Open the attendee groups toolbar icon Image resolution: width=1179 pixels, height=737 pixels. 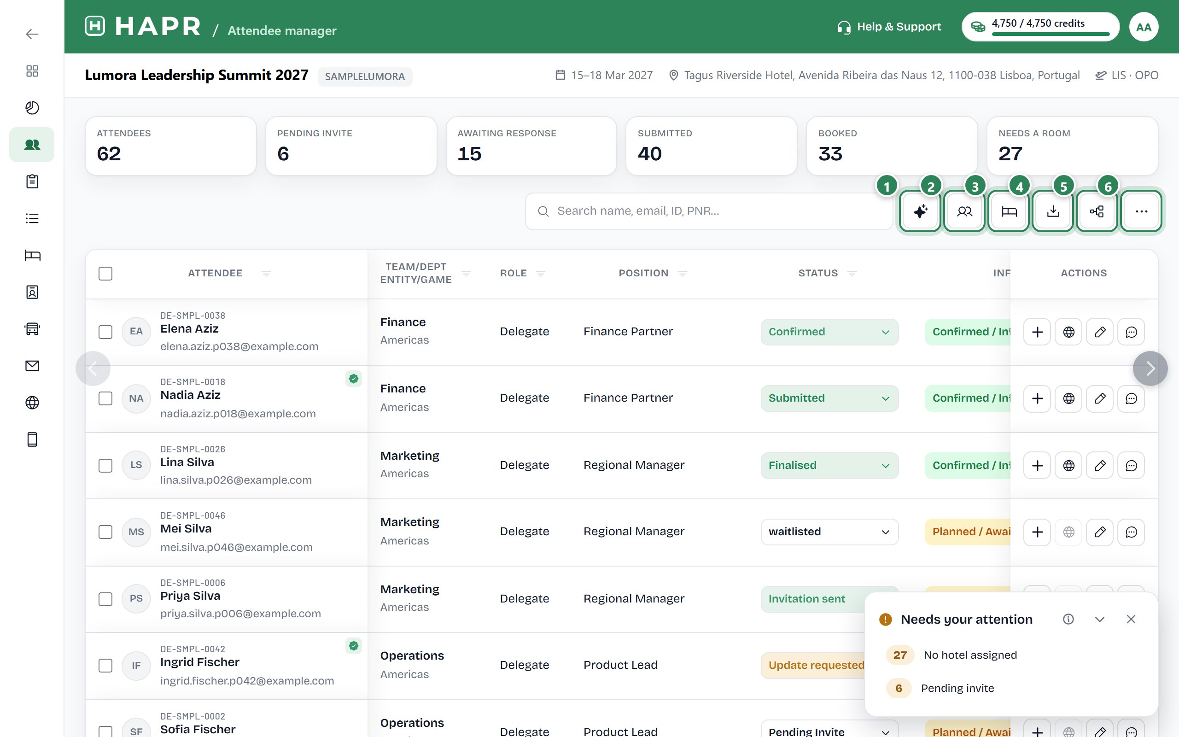[964, 211]
